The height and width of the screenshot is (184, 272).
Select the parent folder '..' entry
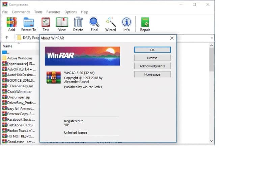(5, 52)
